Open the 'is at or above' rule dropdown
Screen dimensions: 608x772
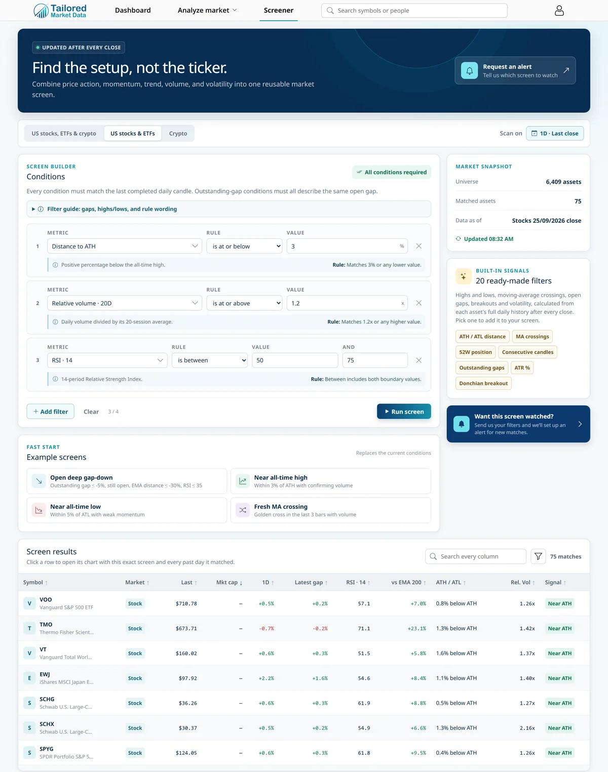[244, 303]
